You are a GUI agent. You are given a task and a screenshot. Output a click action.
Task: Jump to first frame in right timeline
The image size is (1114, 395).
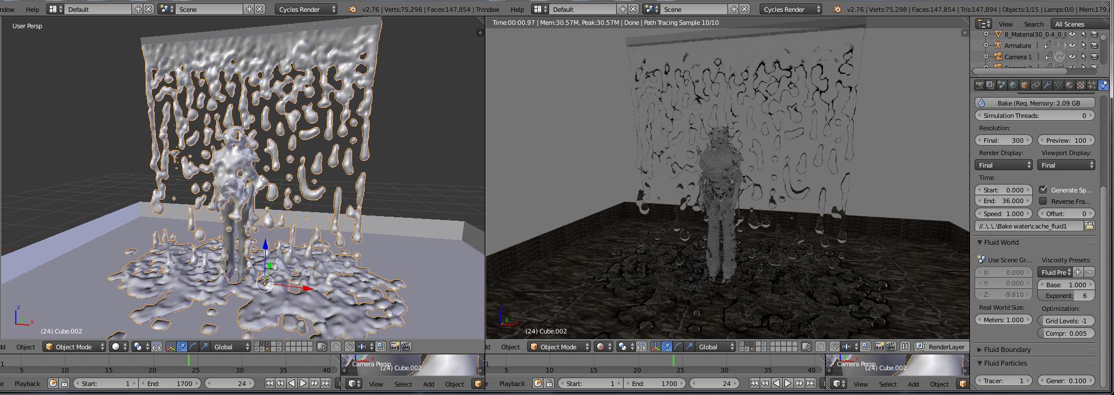click(x=754, y=383)
